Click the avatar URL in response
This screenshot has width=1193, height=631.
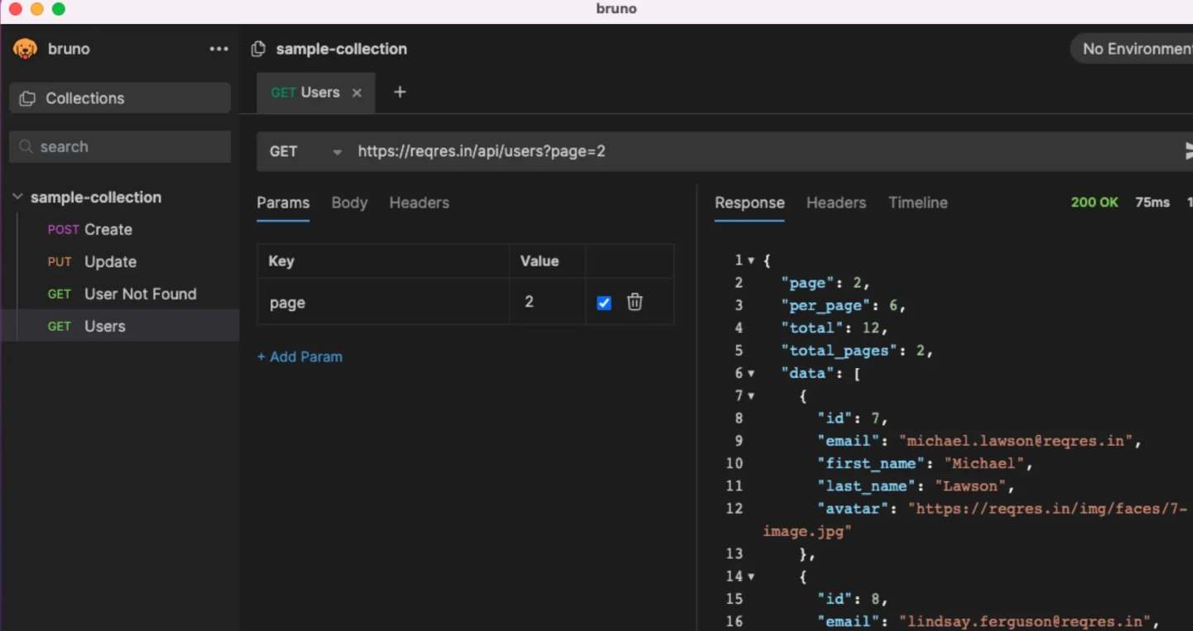click(x=975, y=520)
